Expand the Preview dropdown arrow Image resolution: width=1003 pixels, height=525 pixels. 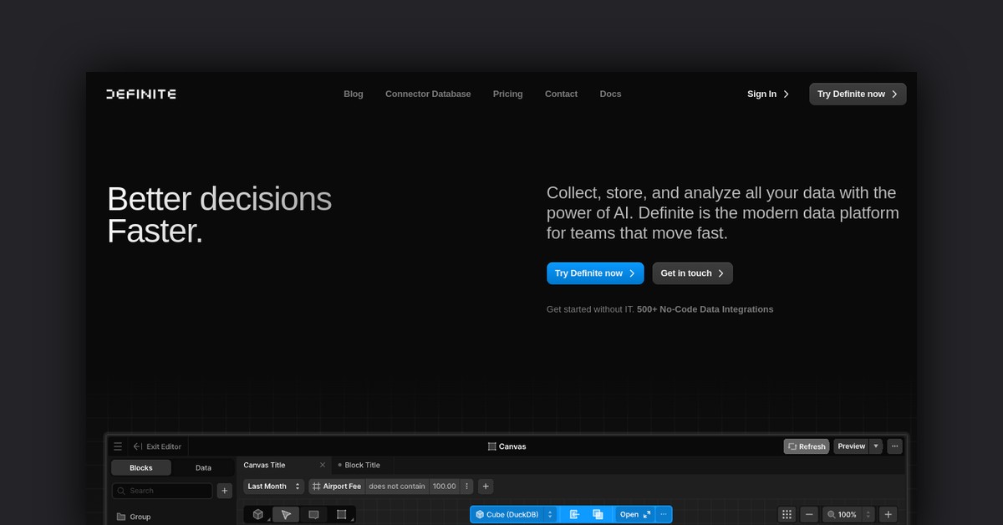[876, 446]
